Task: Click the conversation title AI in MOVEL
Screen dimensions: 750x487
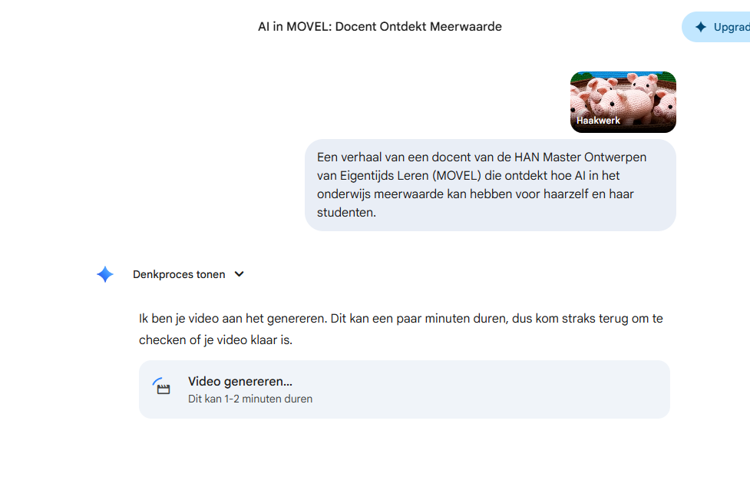Action: click(380, 26)
